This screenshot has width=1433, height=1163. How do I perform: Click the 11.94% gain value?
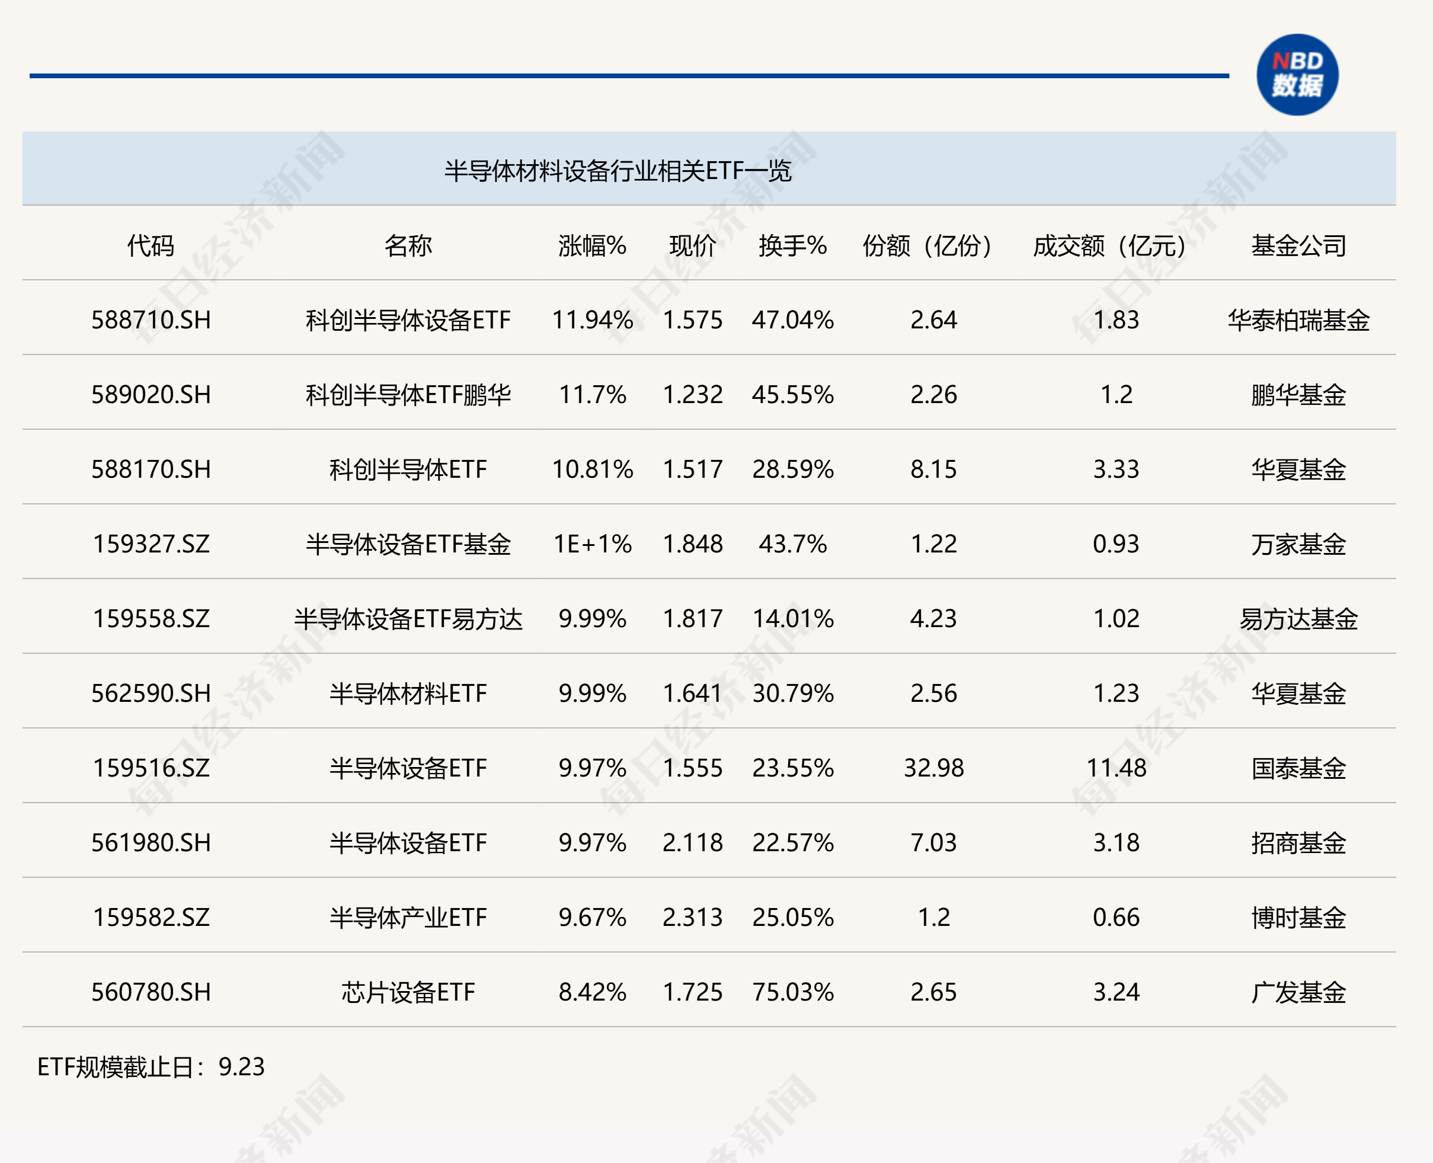(x=592, y=320)
